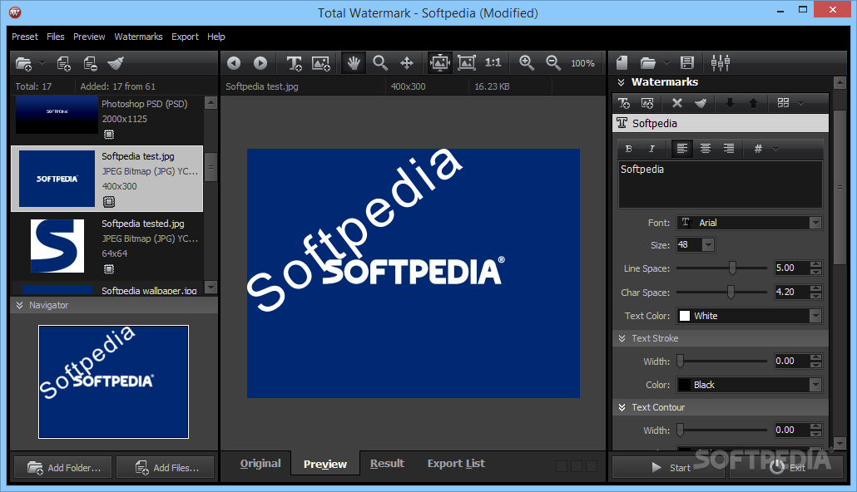This screenshot has width=857, height=492.
Task: Open the Files menu
Action: pyautogui.click(x=55, y=37)
